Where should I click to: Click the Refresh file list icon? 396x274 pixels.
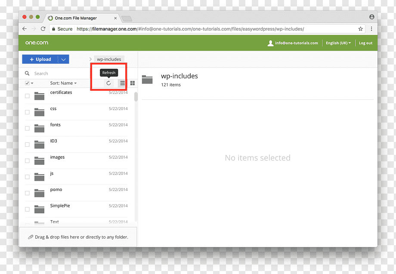tap(108, 83)
